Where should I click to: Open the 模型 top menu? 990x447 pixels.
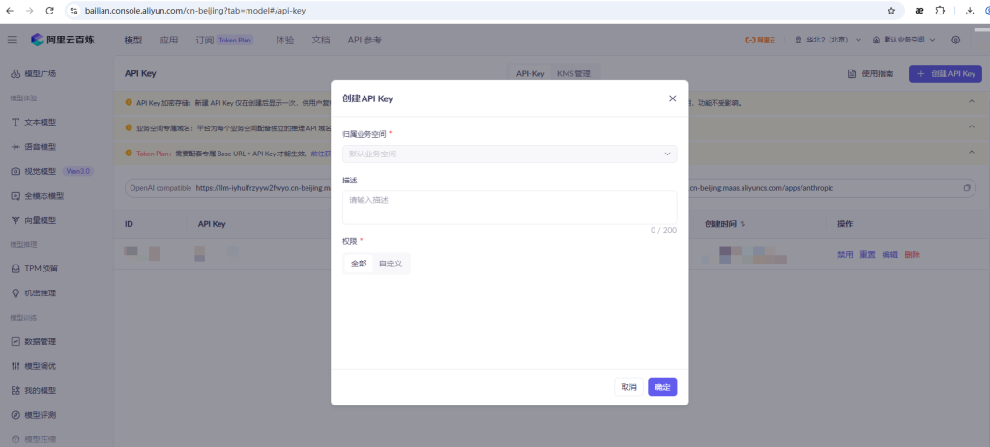[133, 40]
